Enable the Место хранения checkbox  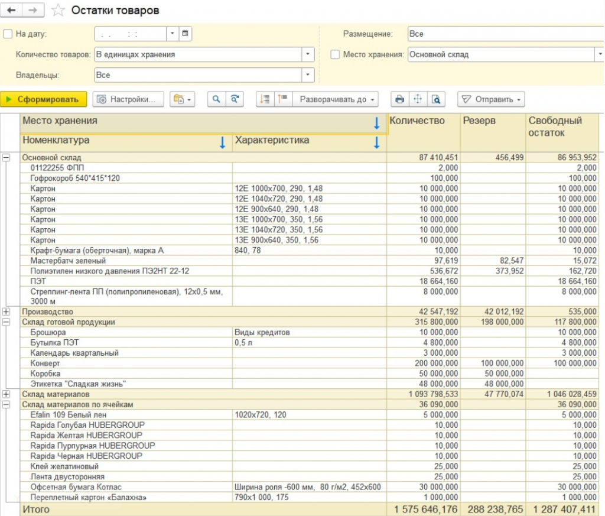336,54
